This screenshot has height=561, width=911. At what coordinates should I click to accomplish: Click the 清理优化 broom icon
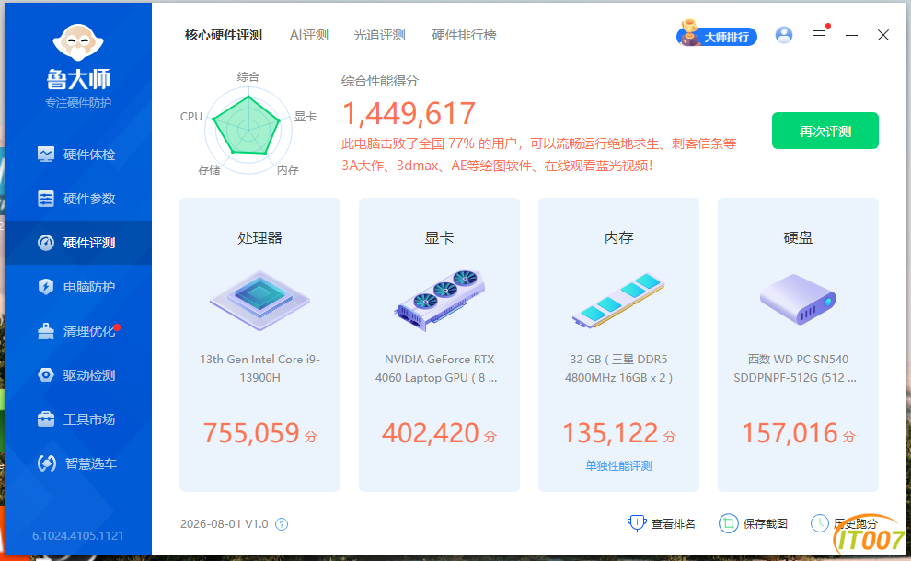pos(46,331)
